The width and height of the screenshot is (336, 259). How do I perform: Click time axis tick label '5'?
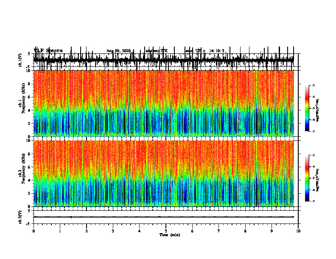pos(166,231)
